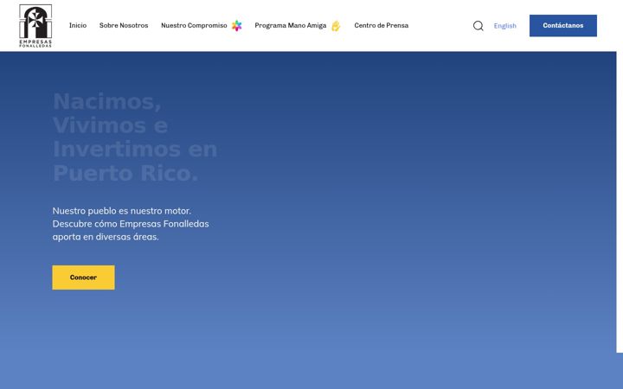The image size is (623, 389).
Task: Click the hero heading Nacimos, Vivimos e Invertimos
Action: click(x=135, y=137)
